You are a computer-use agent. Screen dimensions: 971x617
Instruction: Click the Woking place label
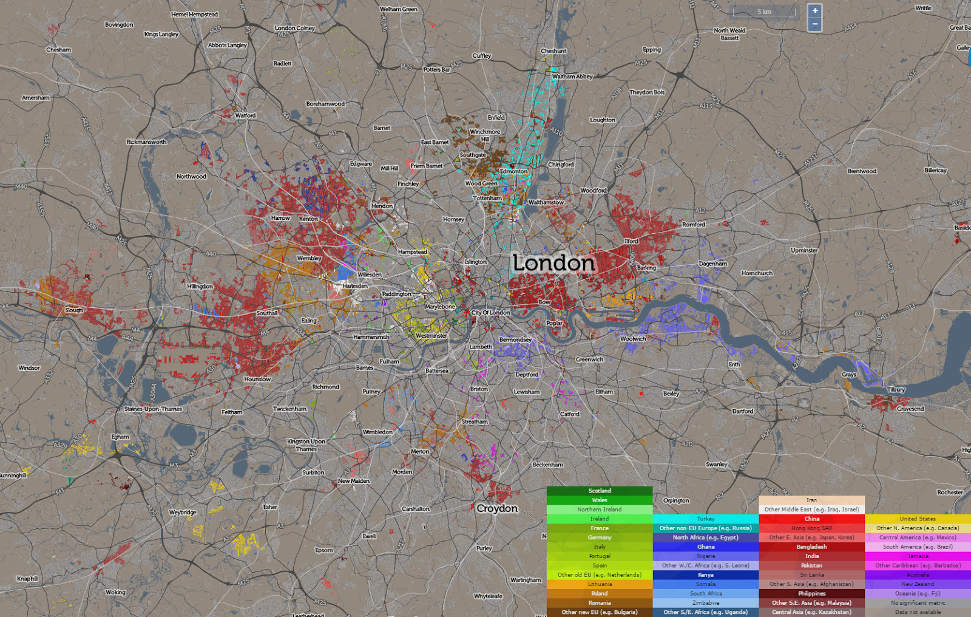[115, 592]
